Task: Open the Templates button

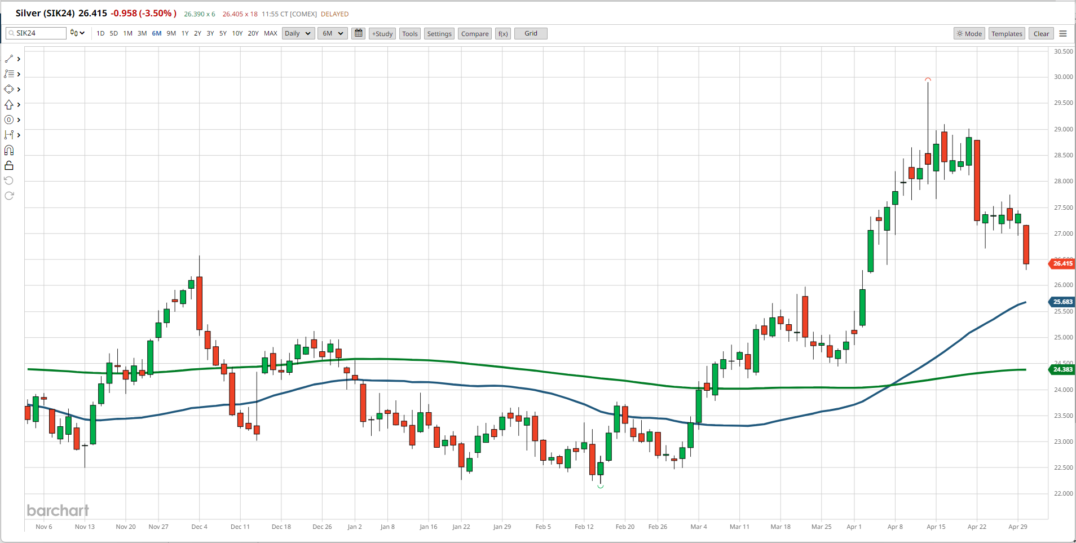Action: [x=1007, y=34]
